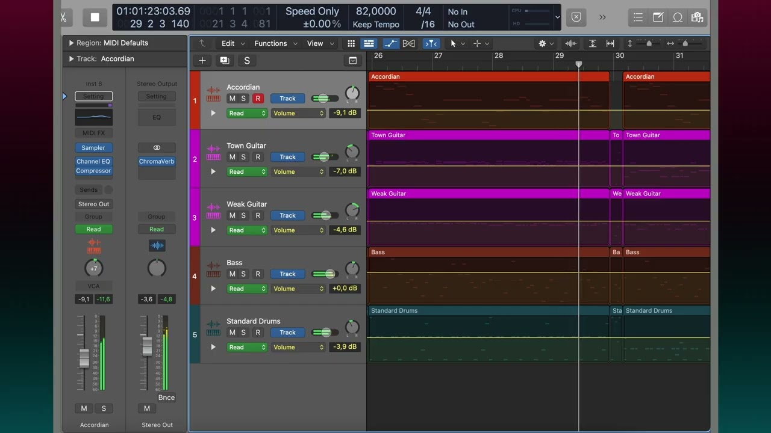
Task: Mute the Accordian track
Action: [232, 99]
